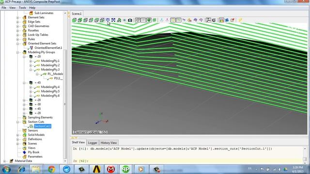Open the red M taskbar application
Viewport: 310px width, 174px height.
(111, 169)
